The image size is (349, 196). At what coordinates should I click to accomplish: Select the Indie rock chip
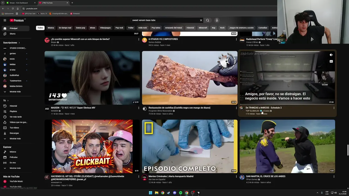click(143, 28)
